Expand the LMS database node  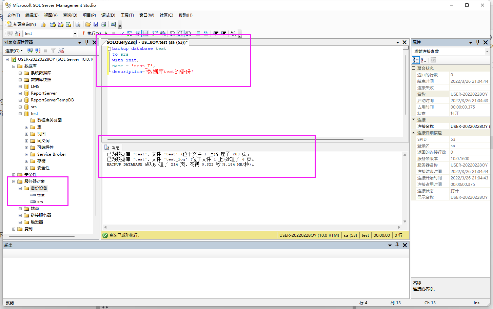pos(20,86)
